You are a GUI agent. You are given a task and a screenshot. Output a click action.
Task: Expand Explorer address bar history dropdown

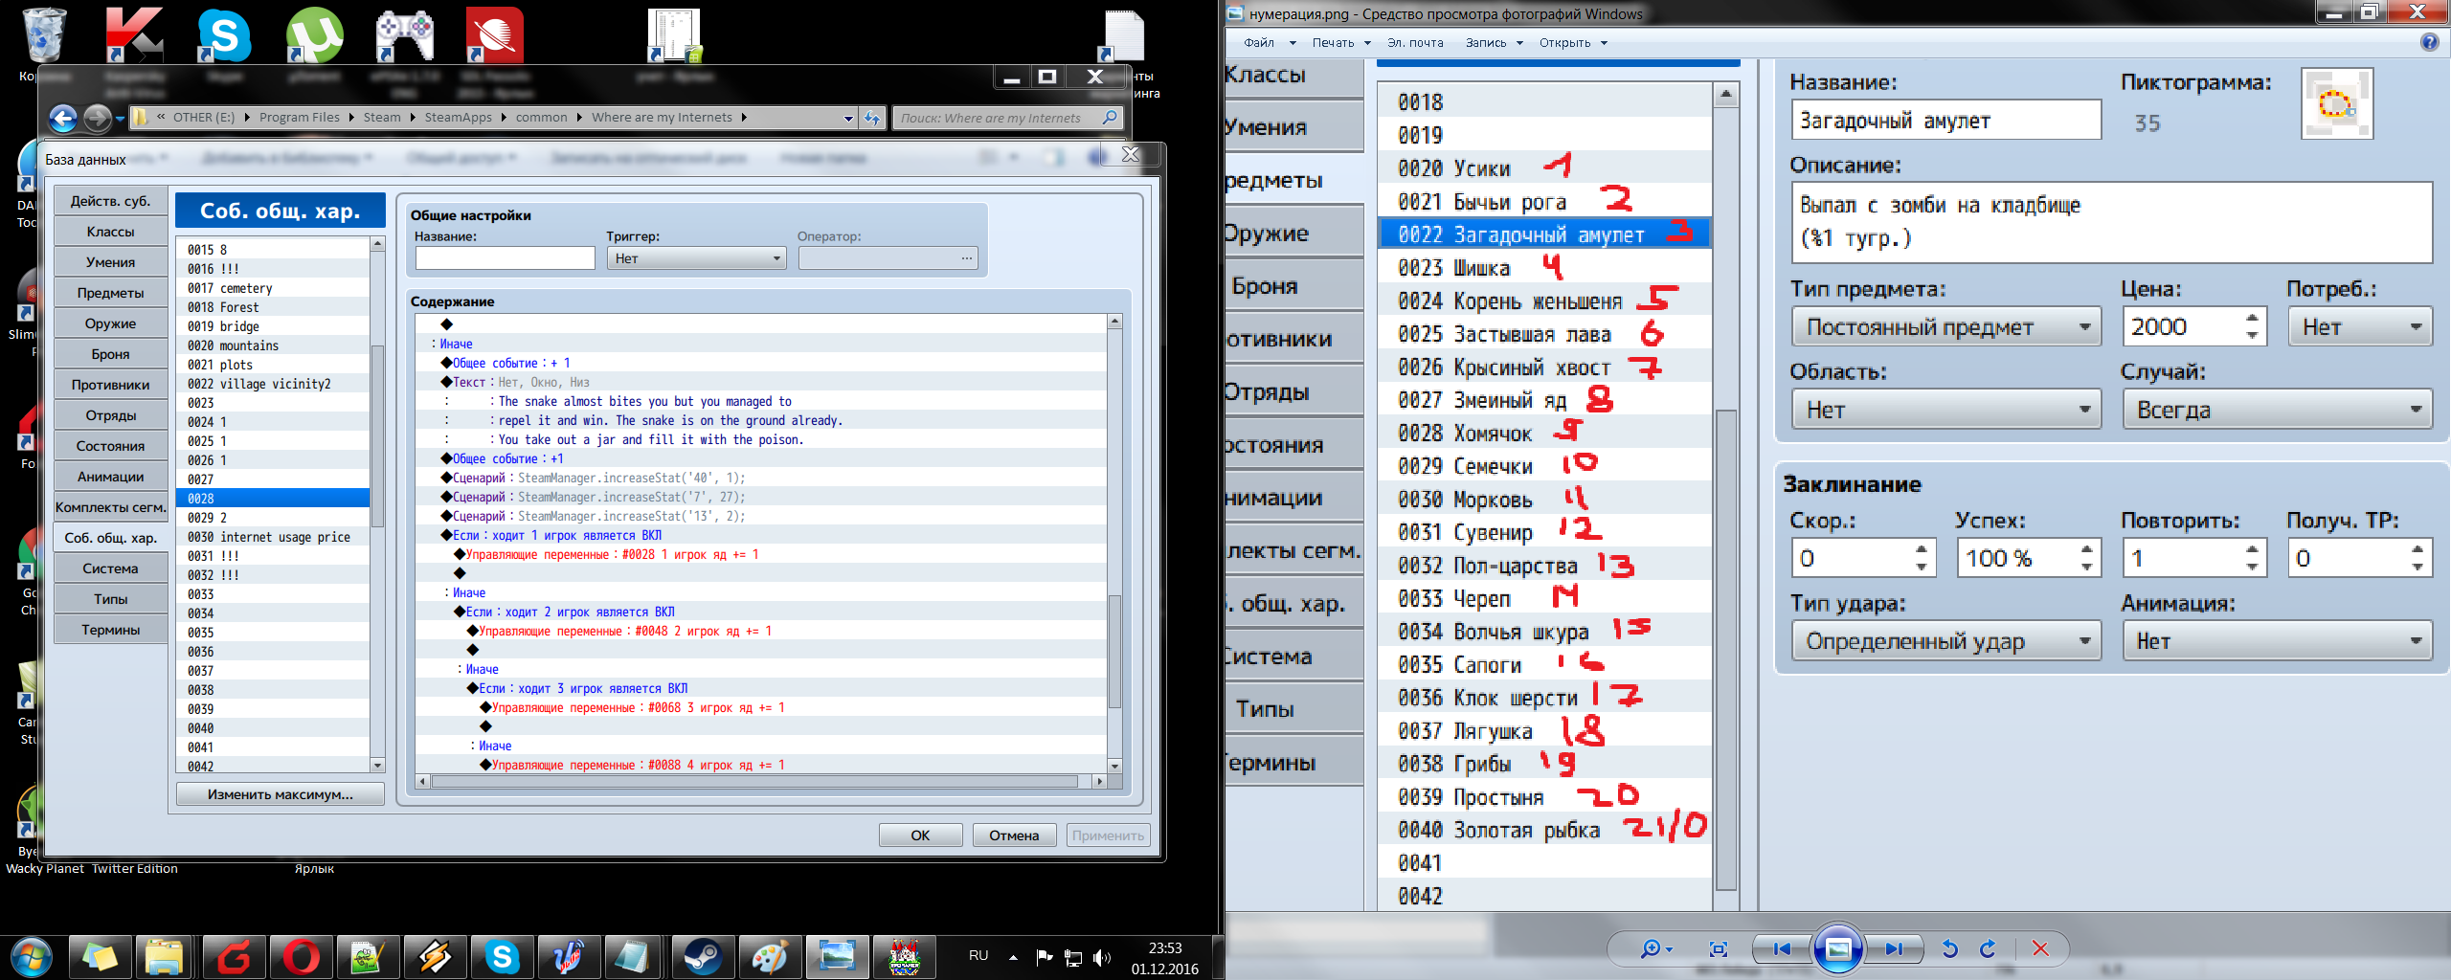point(847,118)
